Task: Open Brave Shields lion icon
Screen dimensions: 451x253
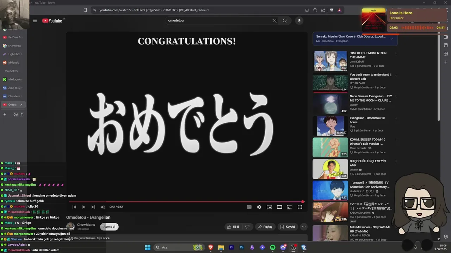Action: click(332, 10)
